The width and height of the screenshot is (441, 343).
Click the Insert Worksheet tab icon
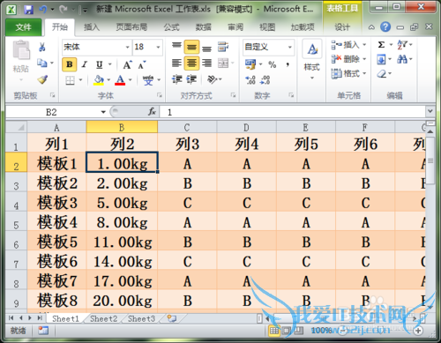point(172,318)
